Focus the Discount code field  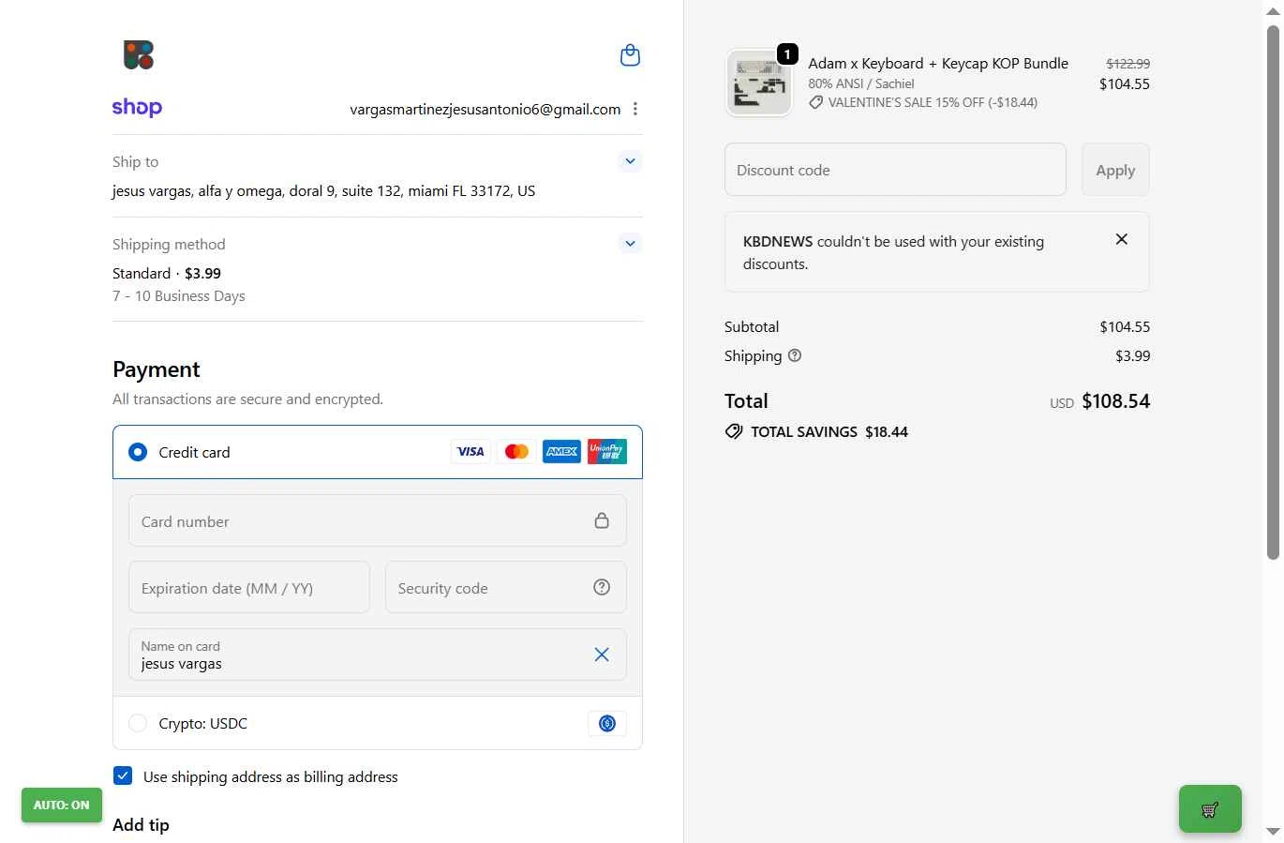[x=895, y=170]
